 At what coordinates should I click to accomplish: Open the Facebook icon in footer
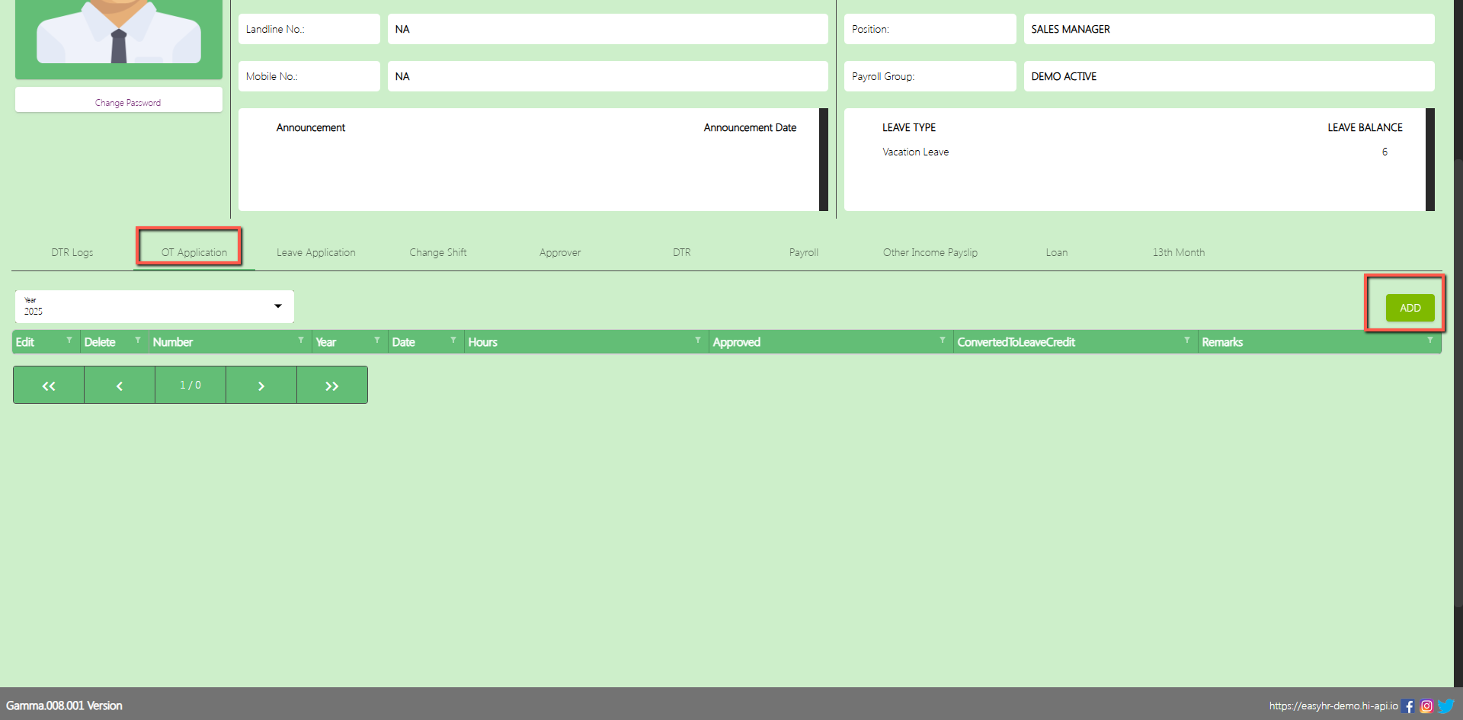[1407, 706]
